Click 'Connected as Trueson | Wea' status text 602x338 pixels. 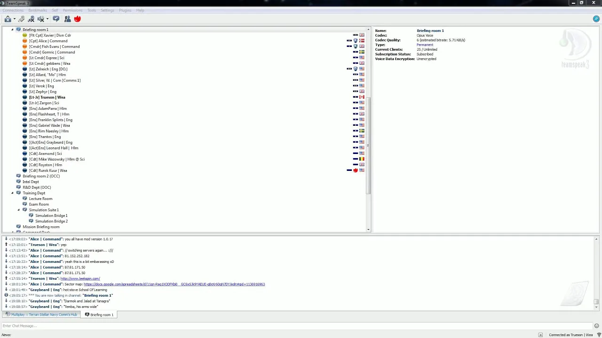point(571,335)
